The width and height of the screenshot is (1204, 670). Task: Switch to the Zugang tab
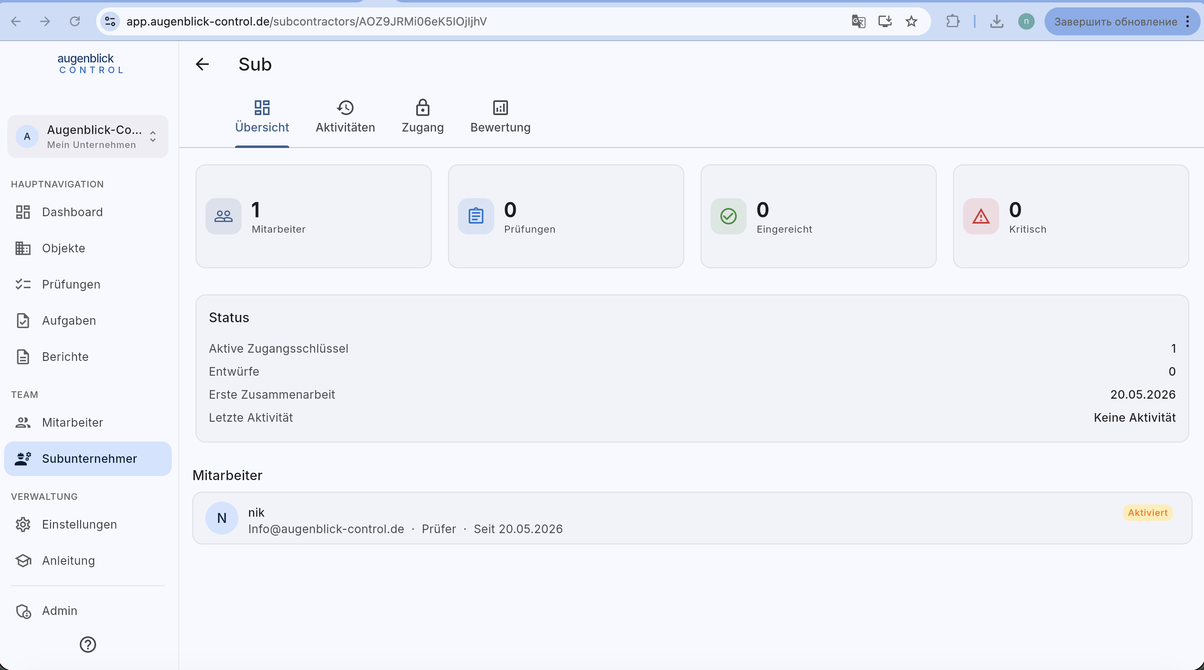[422, 117]
